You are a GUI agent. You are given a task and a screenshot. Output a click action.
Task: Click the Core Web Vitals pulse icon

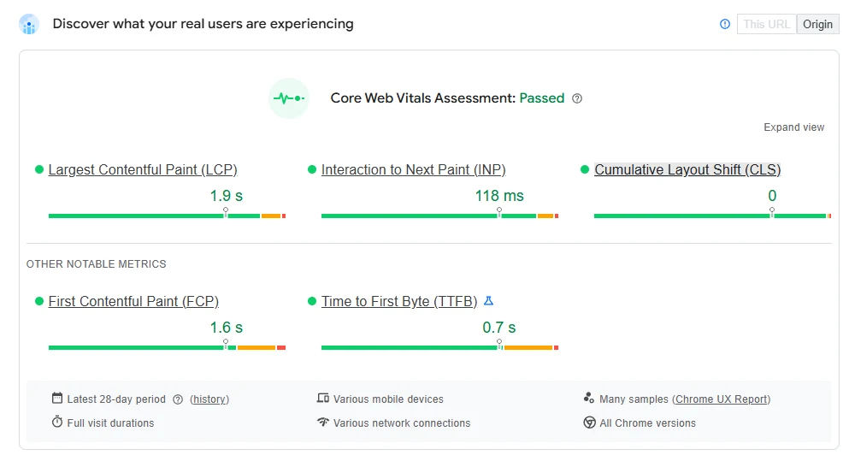(288, 98)
